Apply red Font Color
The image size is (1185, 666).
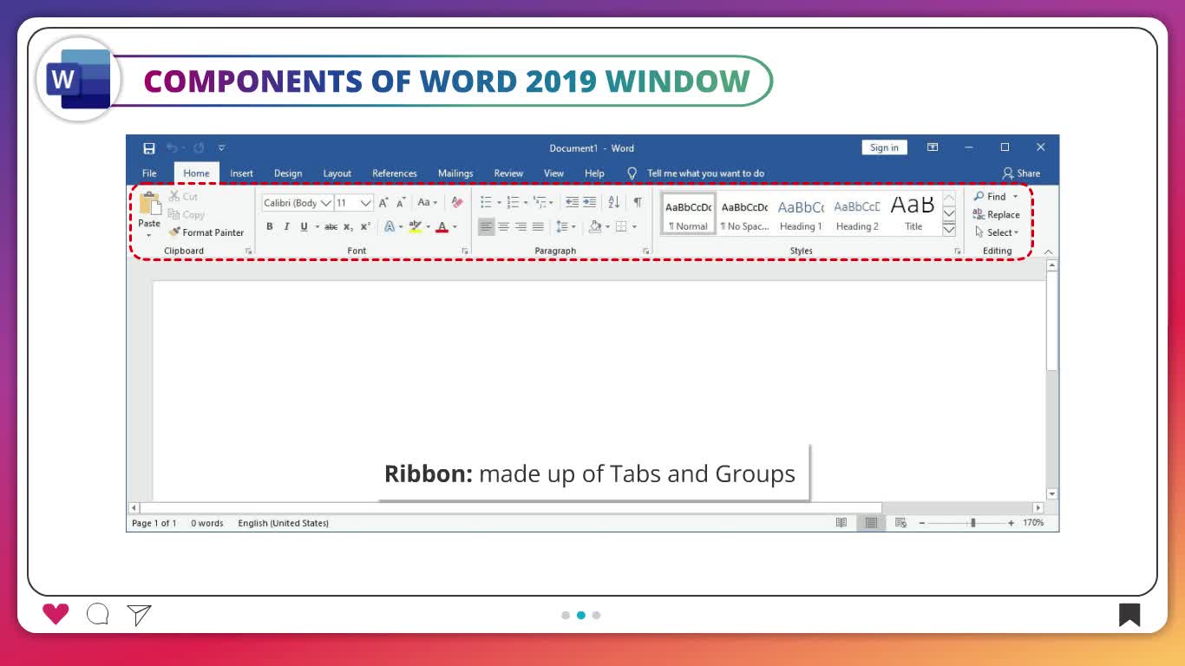click(x=442, y=227)
